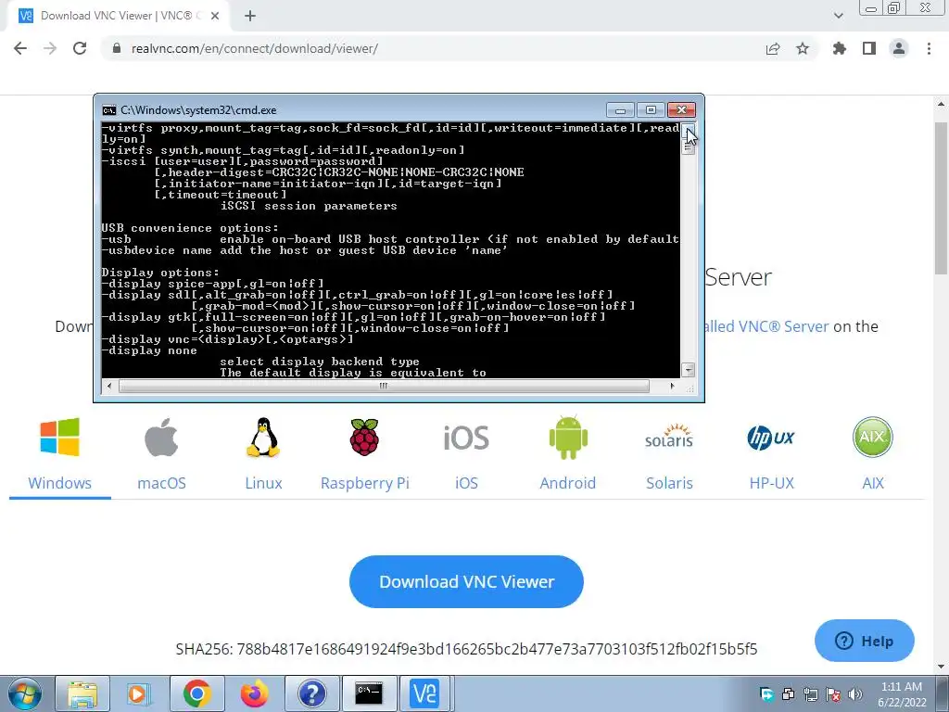This screenshot has height=712, width=949.
Task: Select the AIX platform icon
Action: (873, 438)
